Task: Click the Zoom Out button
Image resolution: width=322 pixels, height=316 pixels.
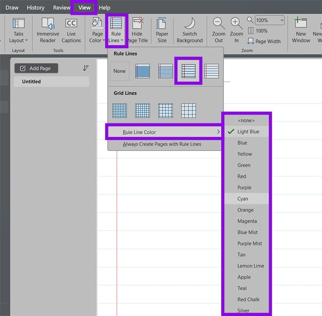Action: click(x=219, y=30)
